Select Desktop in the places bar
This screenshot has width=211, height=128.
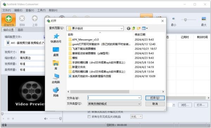[x=56, y=52]
